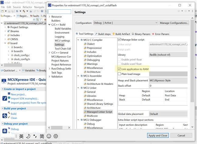Click the Clean broom icon in Quickstart

pyautogui.click(x=9, y=117)
